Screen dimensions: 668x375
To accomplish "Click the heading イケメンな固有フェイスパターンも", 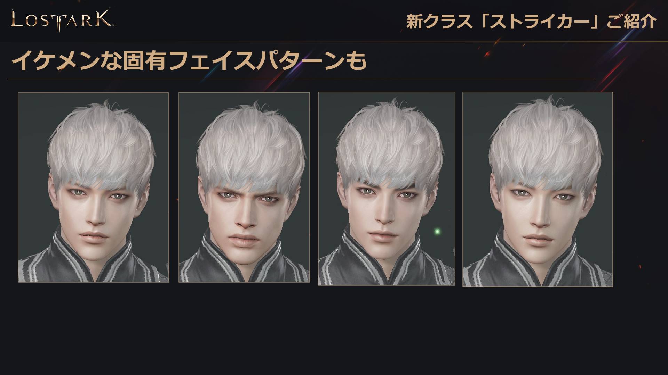I will (x=189, y=61).
